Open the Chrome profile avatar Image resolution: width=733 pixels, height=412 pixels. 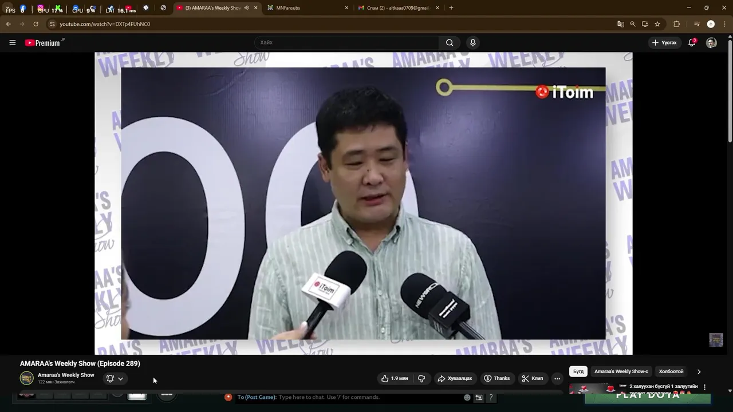711,24
